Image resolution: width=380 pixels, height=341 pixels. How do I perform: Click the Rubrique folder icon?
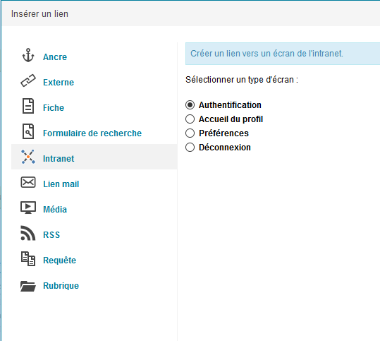coord(28,286)
